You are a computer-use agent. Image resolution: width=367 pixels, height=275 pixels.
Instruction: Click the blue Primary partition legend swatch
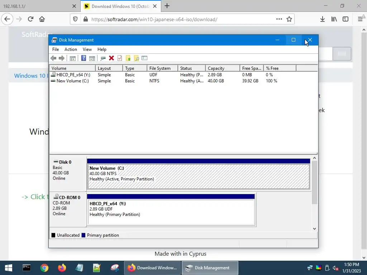83,235
